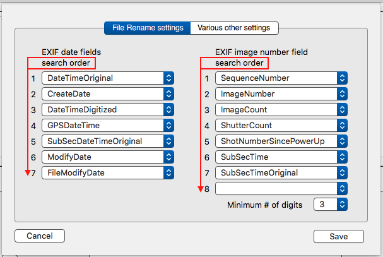Viewport: 383px width, 257px height.
Task: Click the SubSecTimeOriginal dropdown
Action: coord(281,172)
